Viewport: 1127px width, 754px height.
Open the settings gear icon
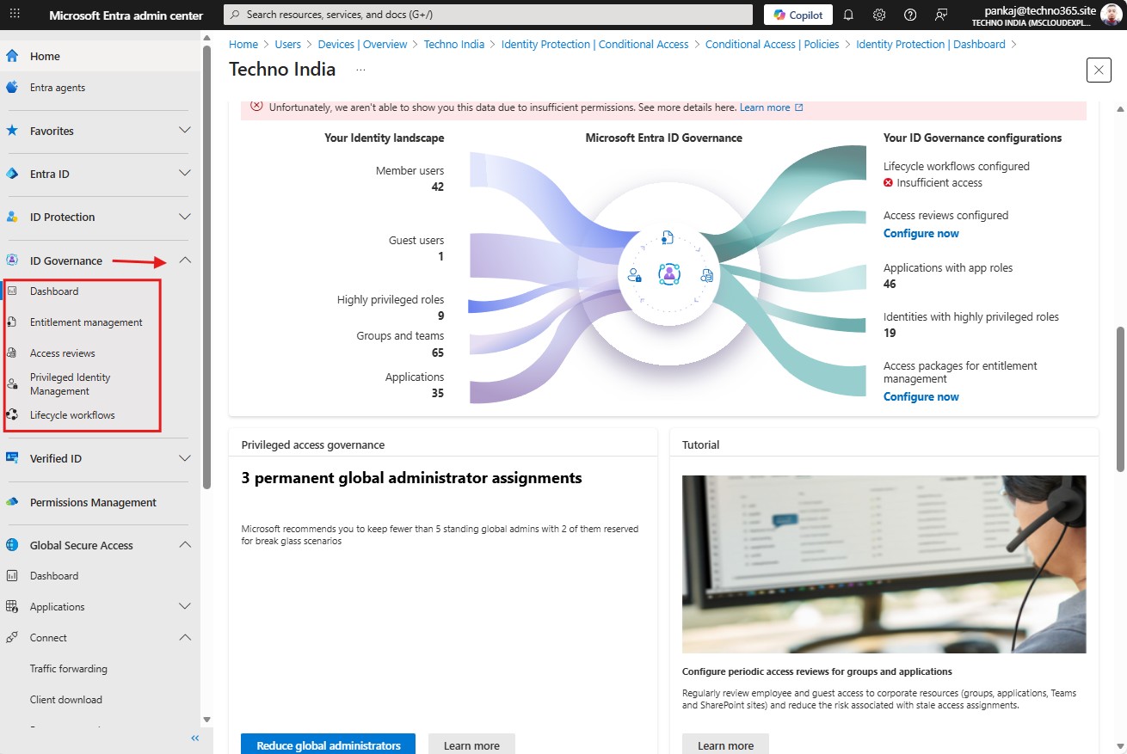[x=879, y=15]
